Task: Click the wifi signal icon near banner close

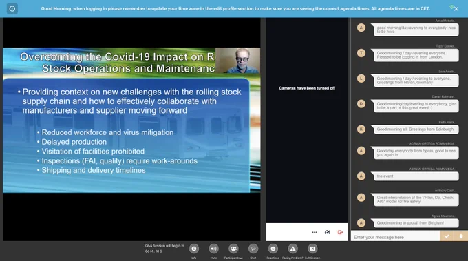Action: (x=451, y=7)
